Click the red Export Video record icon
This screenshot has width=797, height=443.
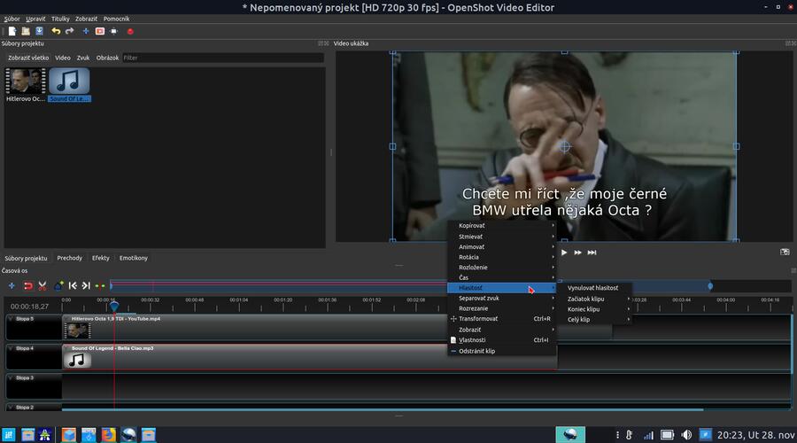click(x=129, y=31)
